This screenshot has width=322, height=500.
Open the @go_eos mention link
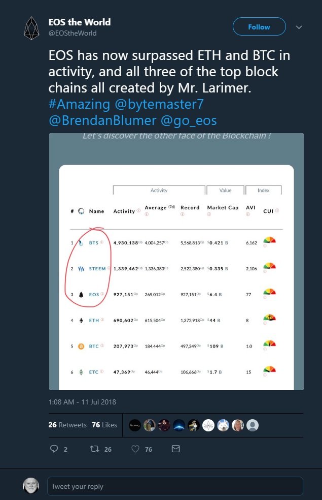[189, 120]
